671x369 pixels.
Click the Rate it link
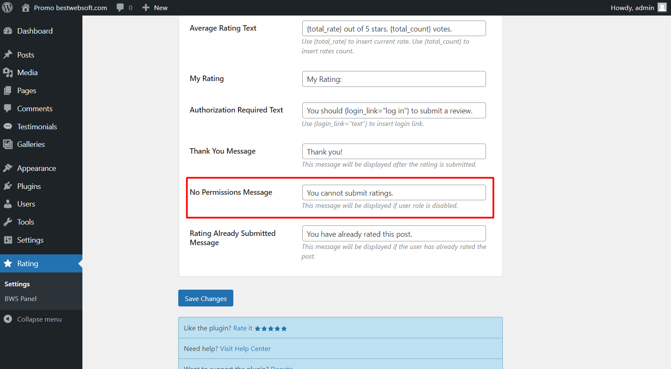click(x=243, y=328)
